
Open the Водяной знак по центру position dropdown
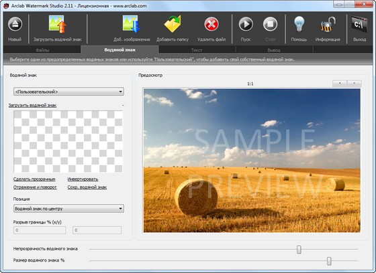pos(68,209)
